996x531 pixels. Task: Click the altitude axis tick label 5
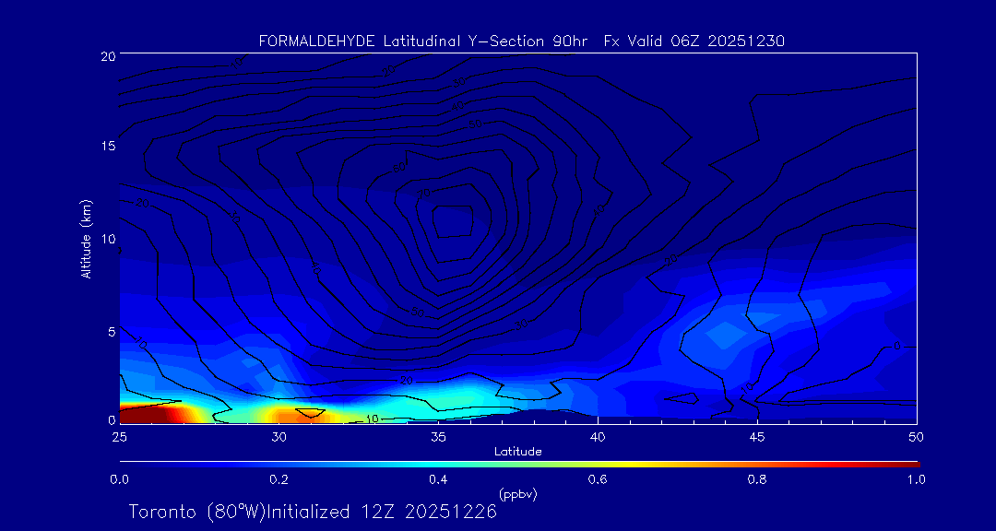tap(110, 331)
